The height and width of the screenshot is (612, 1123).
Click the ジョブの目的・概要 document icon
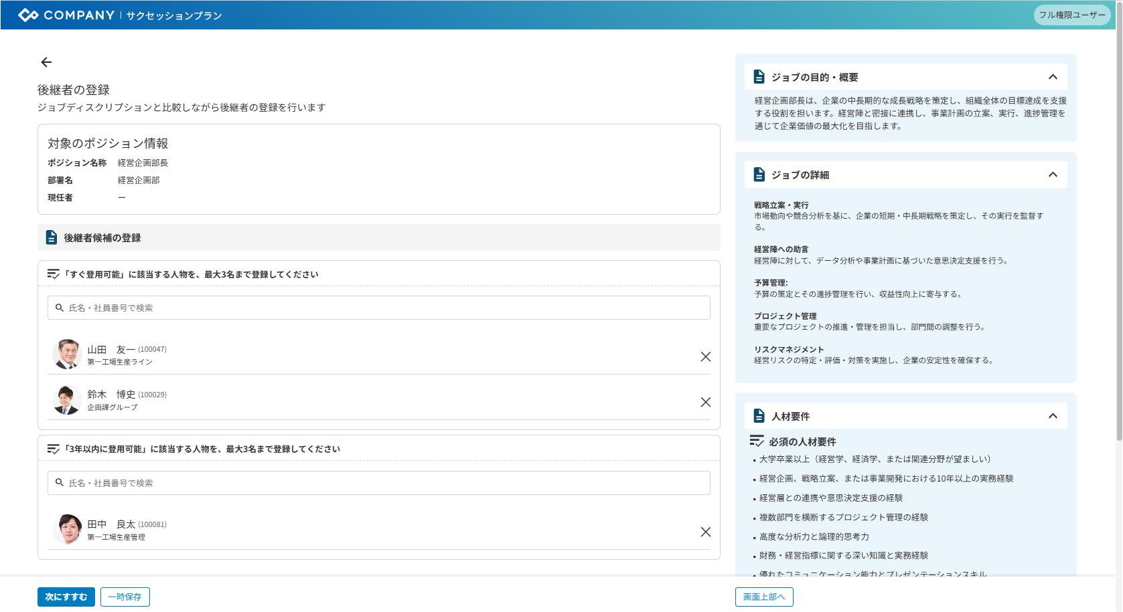click(x=759, y=77)
